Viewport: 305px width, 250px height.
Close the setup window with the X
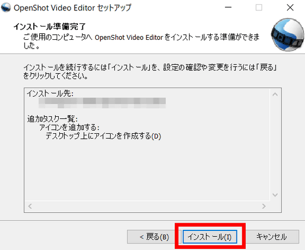click(x=290, y=8)
